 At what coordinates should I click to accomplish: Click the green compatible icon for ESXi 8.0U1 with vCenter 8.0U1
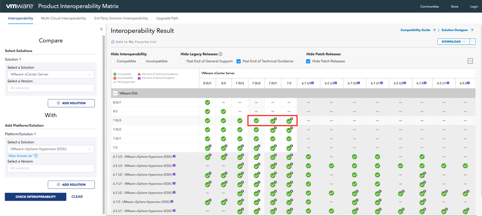tap(207, 102)
